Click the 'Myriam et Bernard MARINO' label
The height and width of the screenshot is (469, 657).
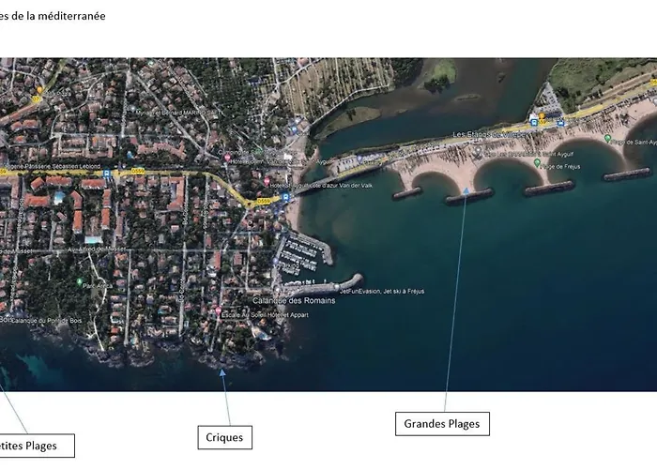(178, 113)
